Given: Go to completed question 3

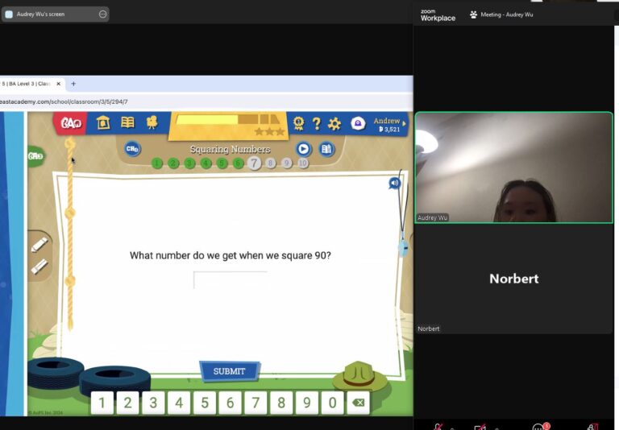Looking at the screenshot, I should click(189, 163).
